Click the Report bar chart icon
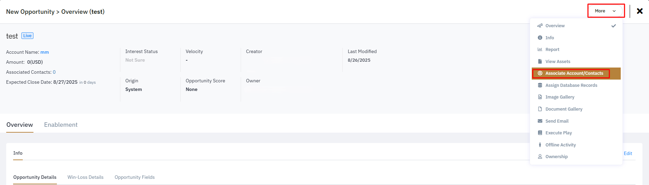The image size is (649, 185). coord(540,50)
